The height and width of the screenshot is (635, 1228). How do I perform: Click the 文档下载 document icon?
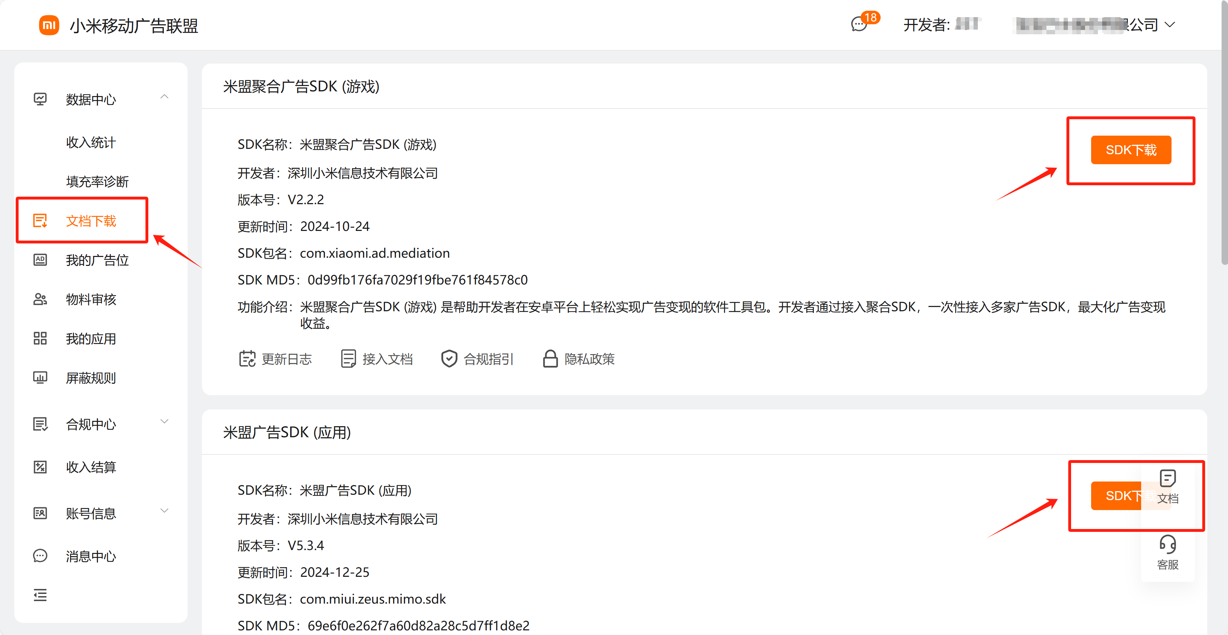tap(40, 221)
